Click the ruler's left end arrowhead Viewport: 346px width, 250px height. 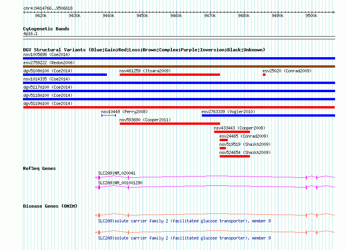(24, 12)
